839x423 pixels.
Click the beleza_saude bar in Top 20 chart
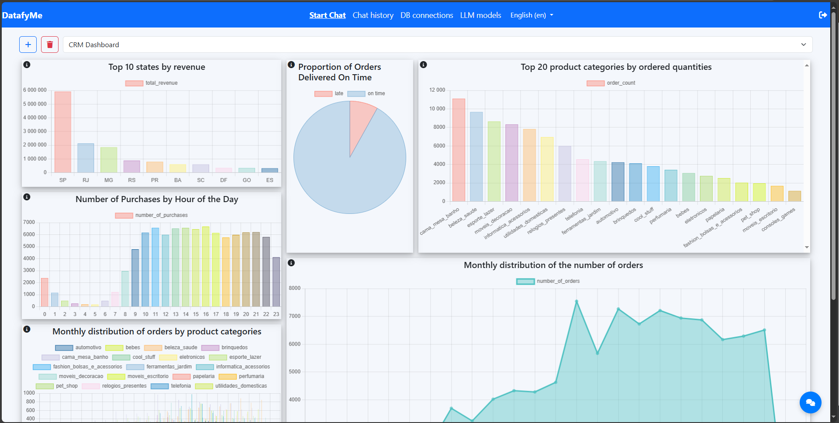tap(476, 157)
